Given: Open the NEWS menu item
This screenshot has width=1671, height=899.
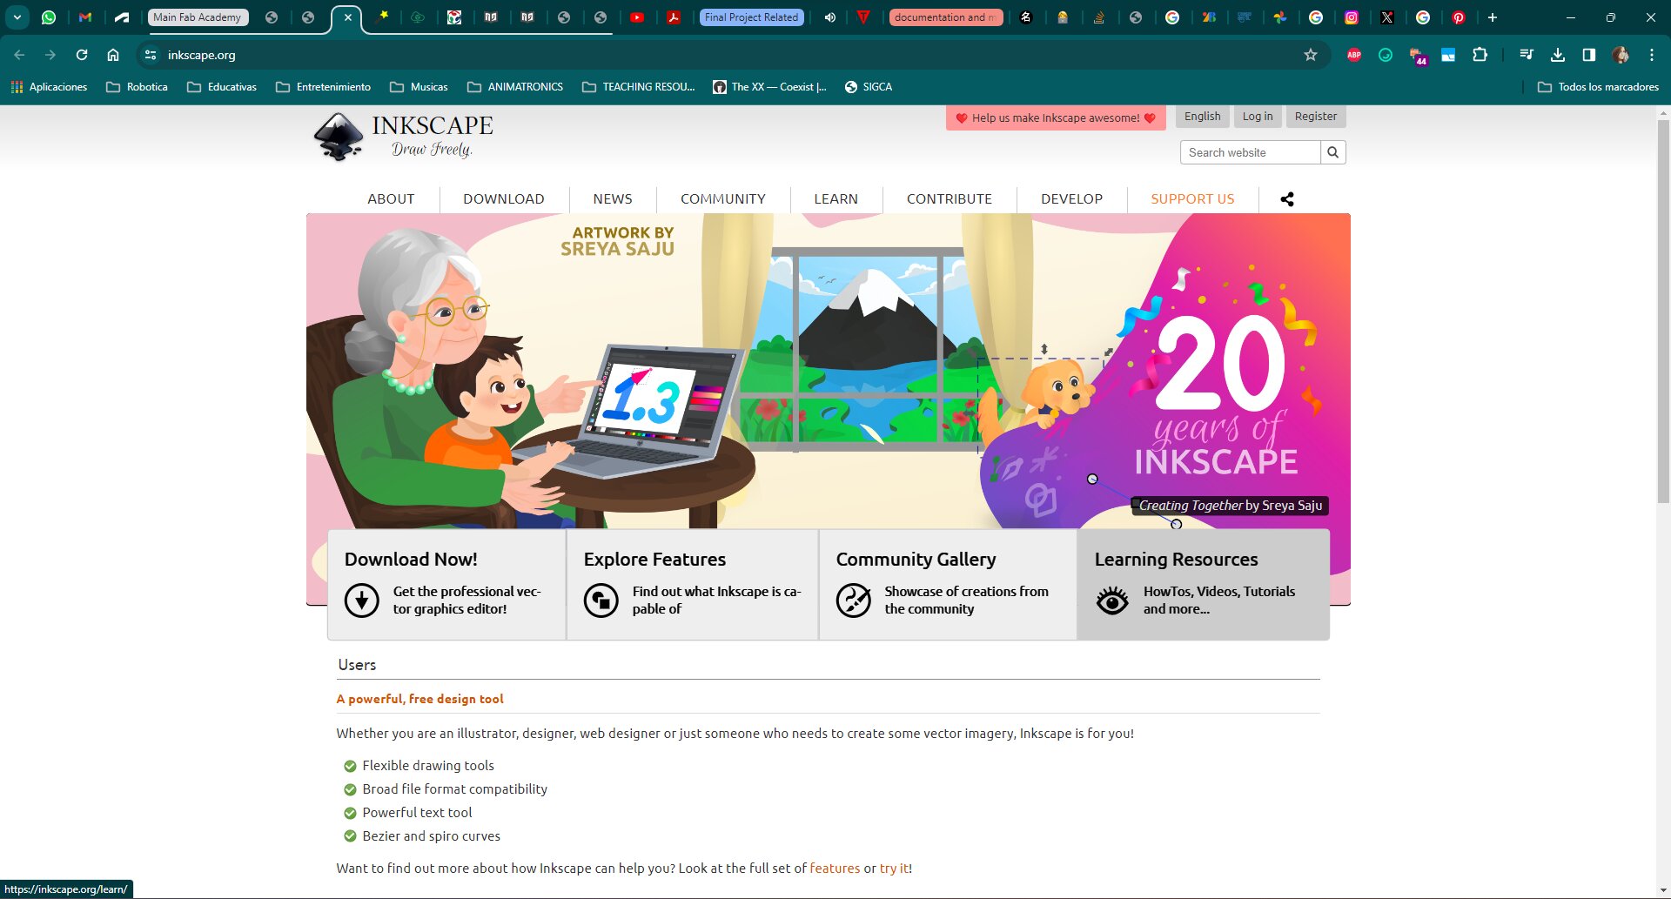Looking at the screenshot, I should 613,199.
